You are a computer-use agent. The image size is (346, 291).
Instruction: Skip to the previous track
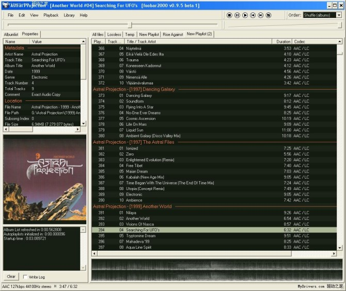[253, 15]
